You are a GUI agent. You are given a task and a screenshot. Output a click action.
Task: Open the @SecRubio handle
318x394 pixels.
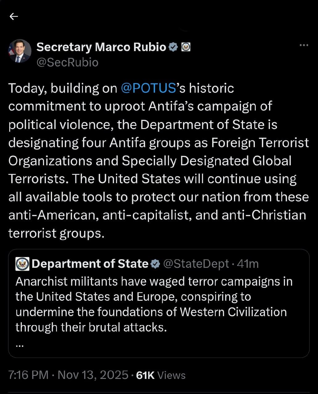[67, 62]
